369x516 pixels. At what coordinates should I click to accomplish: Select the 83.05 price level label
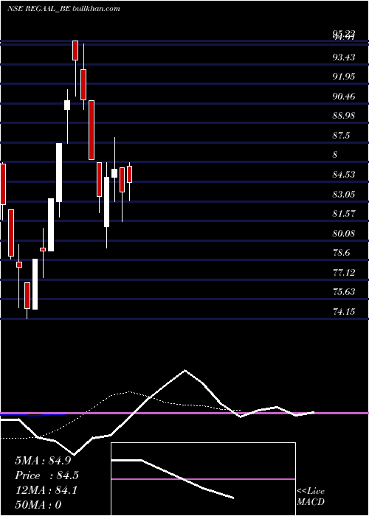coord(344,195)
